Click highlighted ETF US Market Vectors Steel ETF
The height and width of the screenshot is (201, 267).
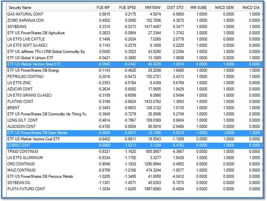(134, 64)
